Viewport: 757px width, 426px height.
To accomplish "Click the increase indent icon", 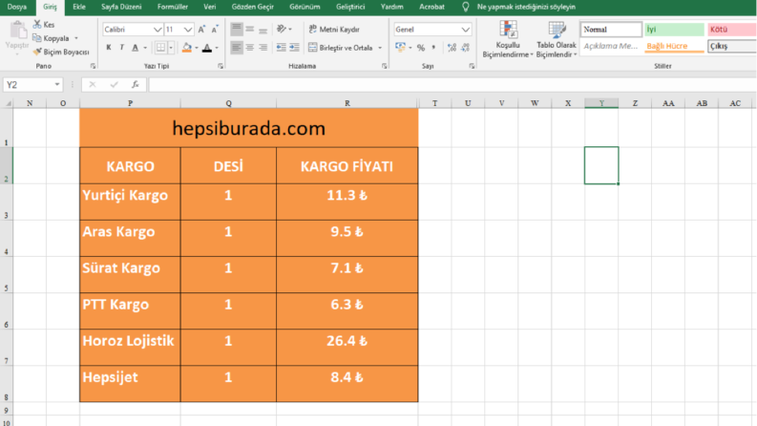I will (294, 48).
